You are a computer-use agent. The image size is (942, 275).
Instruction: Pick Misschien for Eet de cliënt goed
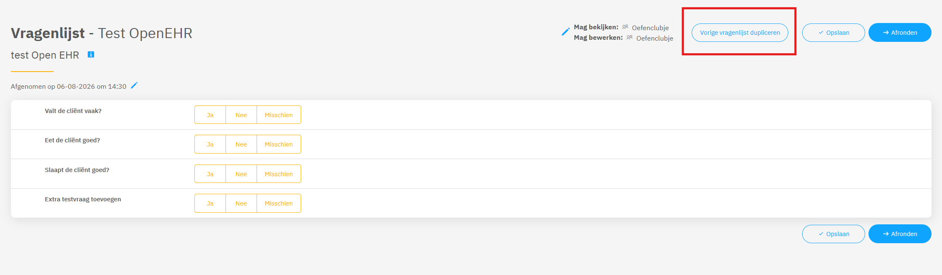(279, 144)
